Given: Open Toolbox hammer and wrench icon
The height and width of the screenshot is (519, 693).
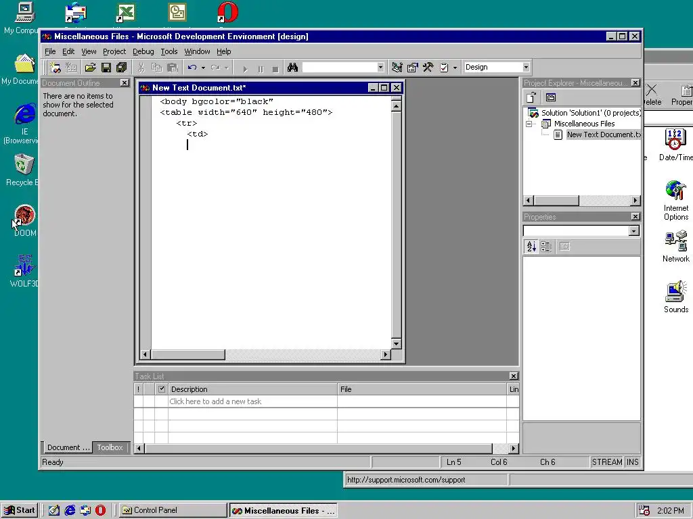Looking at the screenshot, I should point(428,68).
